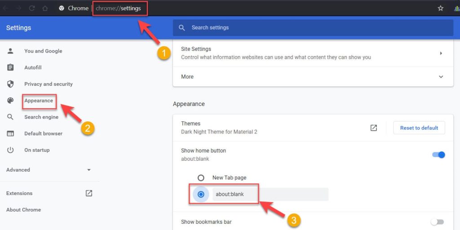Image resolution: width=460 pixels, height=230 pixels.
Task: Open Search engine settings
Action: [41, 117]
